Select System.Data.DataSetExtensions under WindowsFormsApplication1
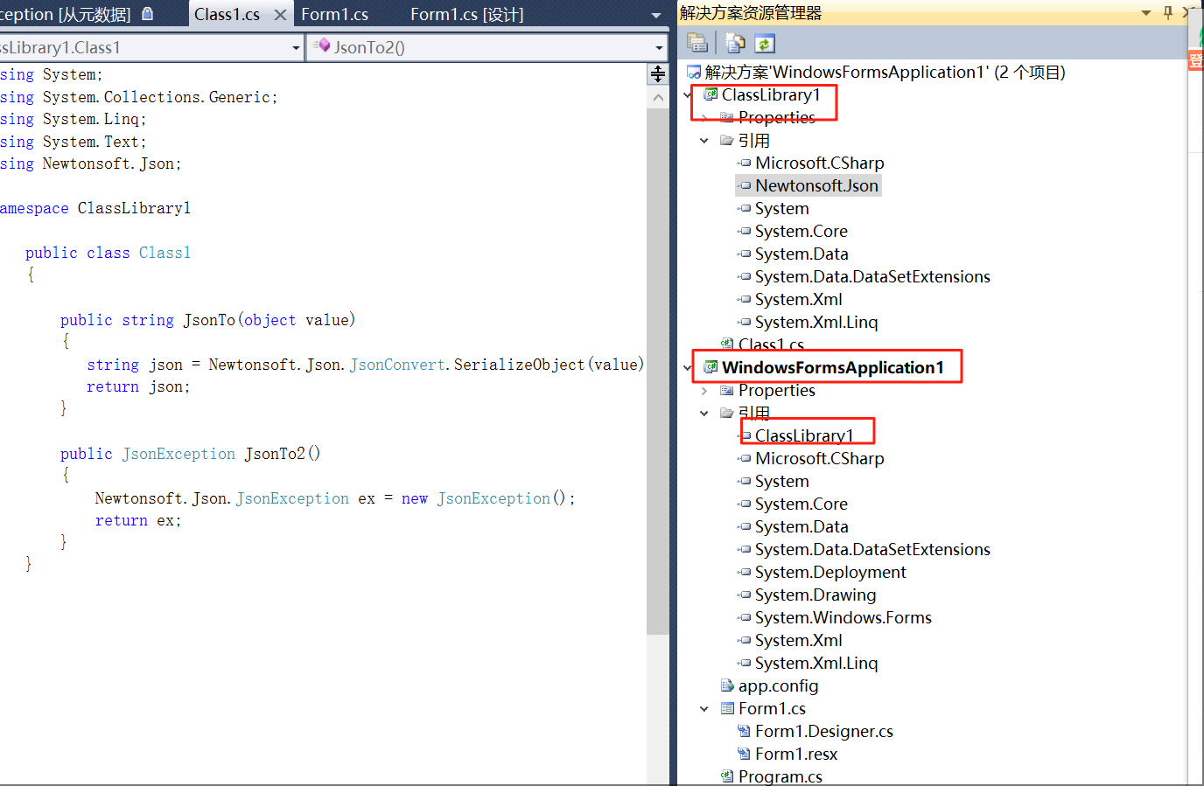 pyautogui.click(x=872, y=549)
